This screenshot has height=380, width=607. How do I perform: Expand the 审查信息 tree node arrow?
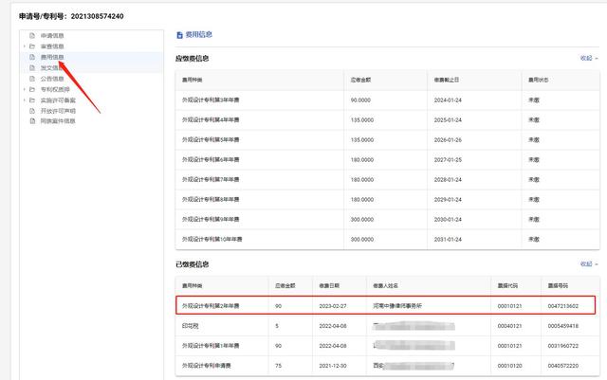point(24,46)
